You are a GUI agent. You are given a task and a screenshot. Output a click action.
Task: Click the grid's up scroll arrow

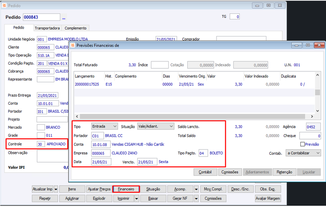point(317,75)
